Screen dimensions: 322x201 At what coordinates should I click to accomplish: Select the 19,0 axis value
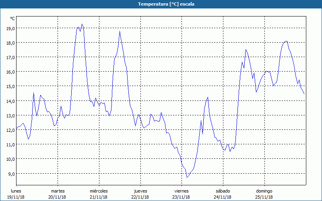pos(11,29)
